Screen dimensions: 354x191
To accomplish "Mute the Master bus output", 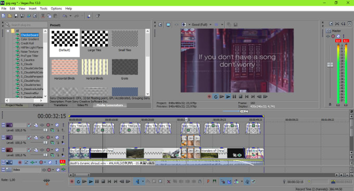I will (338, 36).
